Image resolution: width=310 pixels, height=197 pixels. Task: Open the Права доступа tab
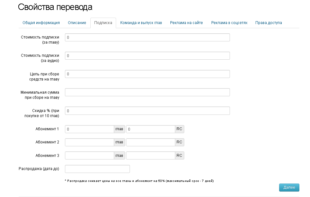coord(269,23)
